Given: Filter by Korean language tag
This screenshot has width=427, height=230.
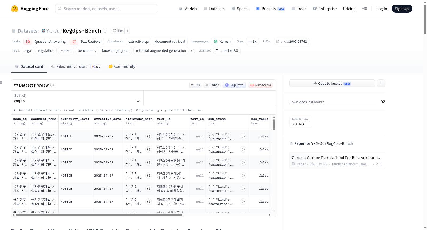Looking at the screenshot, I should coord(222,41).
